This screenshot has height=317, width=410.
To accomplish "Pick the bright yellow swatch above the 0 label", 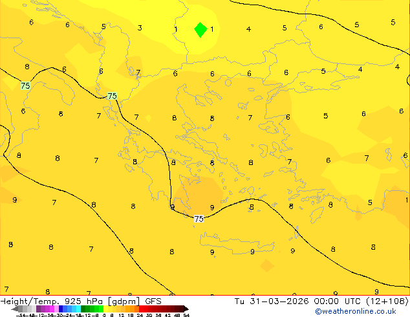I will [x=105, y=309].
